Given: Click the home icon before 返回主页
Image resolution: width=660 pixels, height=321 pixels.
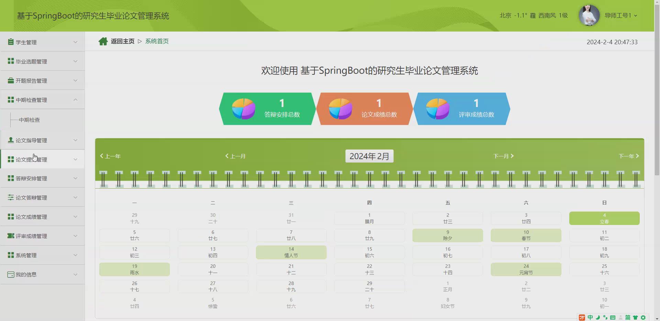Looking at the screenshot, I should (x=103, y=41).
